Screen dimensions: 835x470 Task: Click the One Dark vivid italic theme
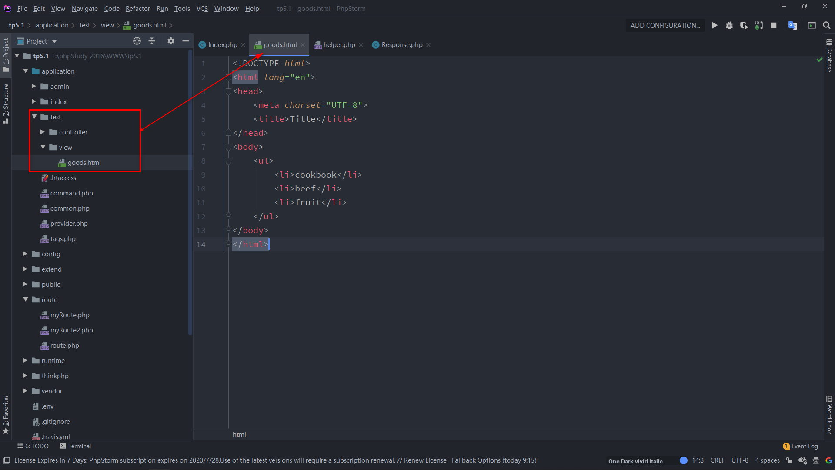635,461
